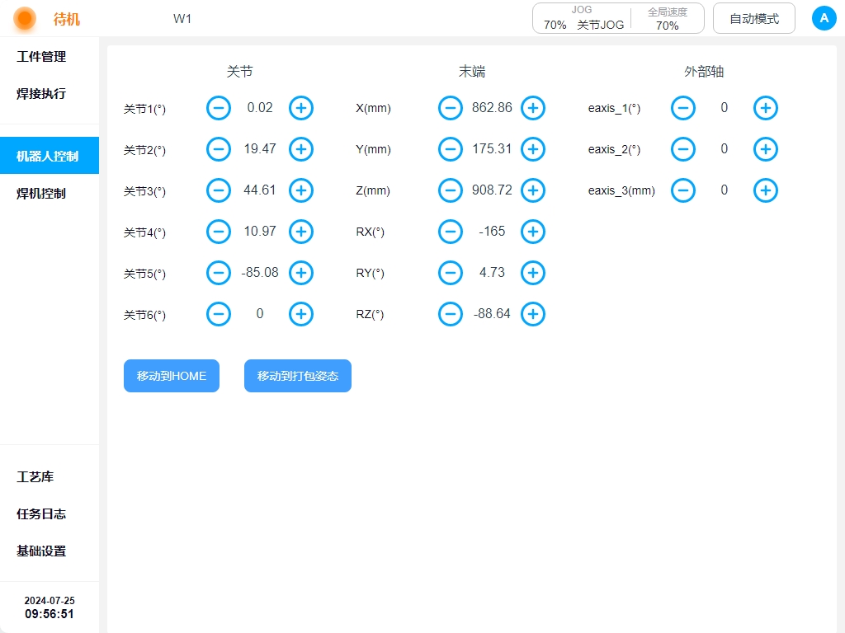
Task: Toggle the 自动模式 button
Action: pos(754,18)
